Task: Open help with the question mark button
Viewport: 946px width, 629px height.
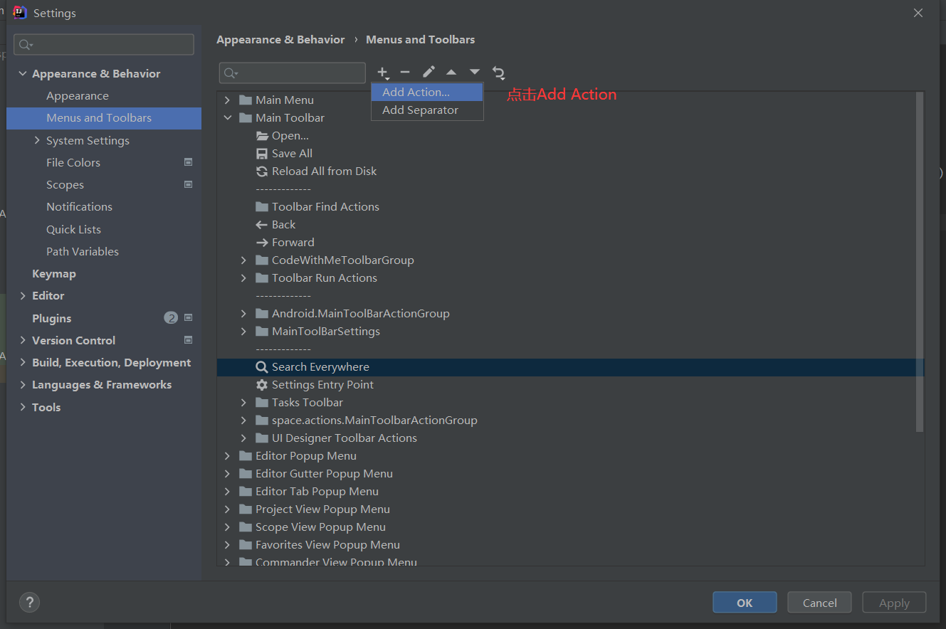Action: pyautogui.click(x=29, y=603)
